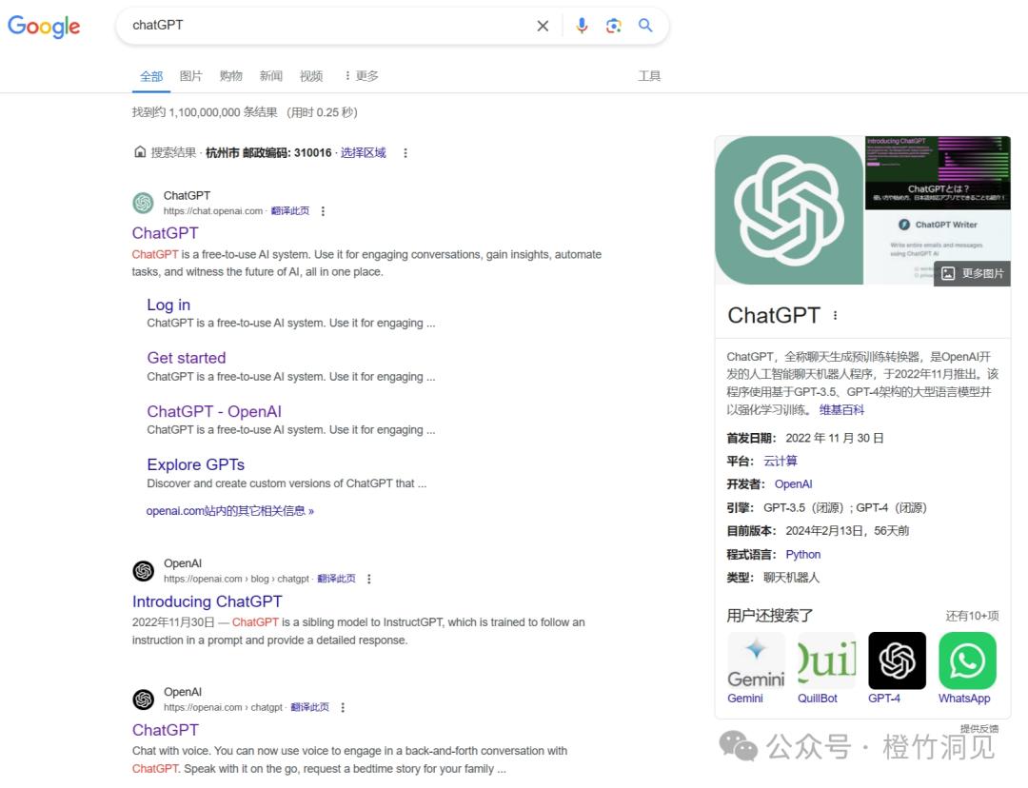Click 翻译此页 for chat.openai.com result
Image resolution: width=1028 pixels, height=788 pixels.
point(289,211)
